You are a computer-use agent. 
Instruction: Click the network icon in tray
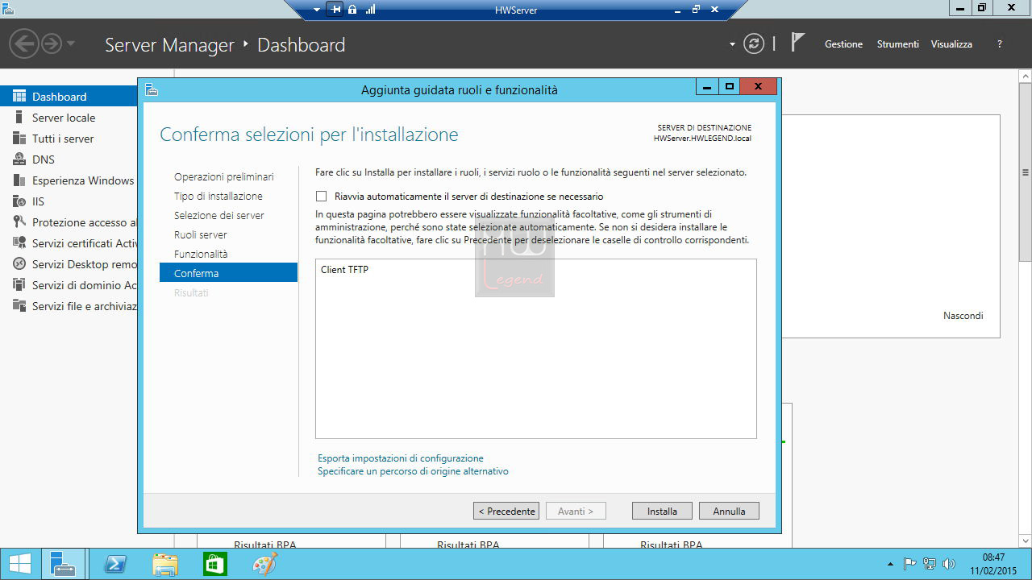pos(930,564)
